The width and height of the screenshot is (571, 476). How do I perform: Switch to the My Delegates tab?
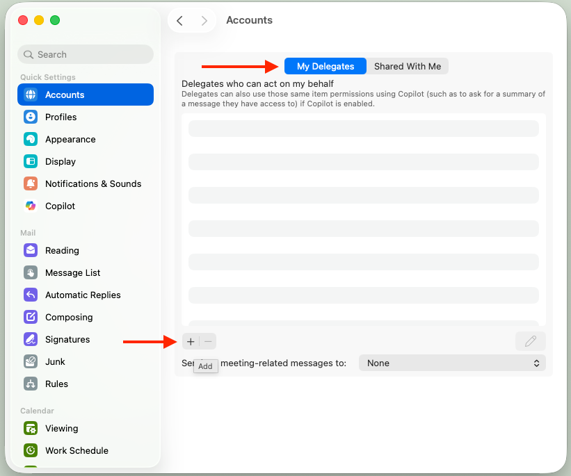tap(325, 66)
